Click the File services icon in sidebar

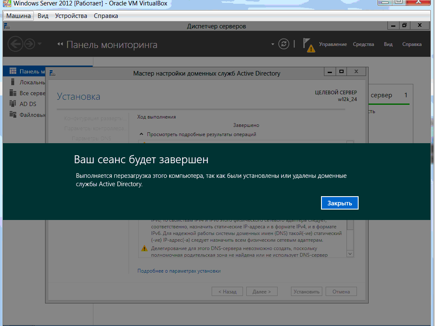point(13,114)
